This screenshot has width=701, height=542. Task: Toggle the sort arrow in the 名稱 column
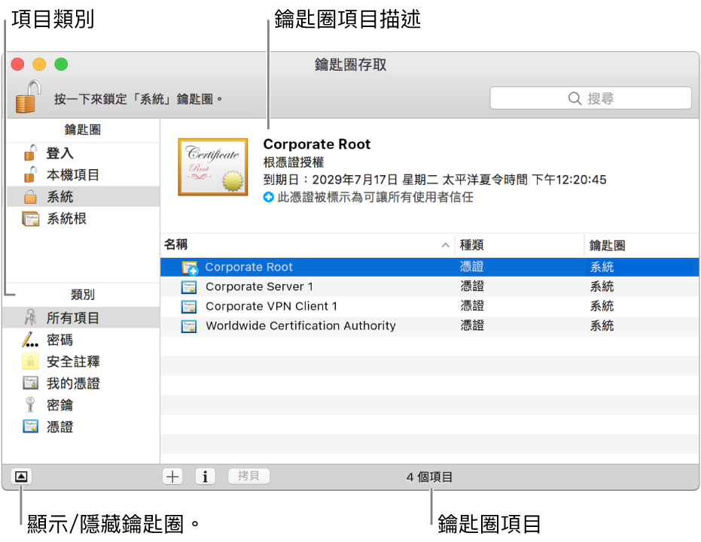click(445, 244)
